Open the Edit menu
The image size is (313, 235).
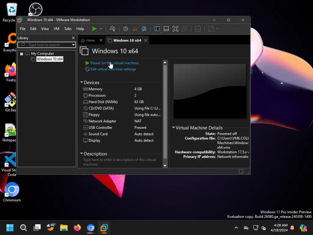33,29
